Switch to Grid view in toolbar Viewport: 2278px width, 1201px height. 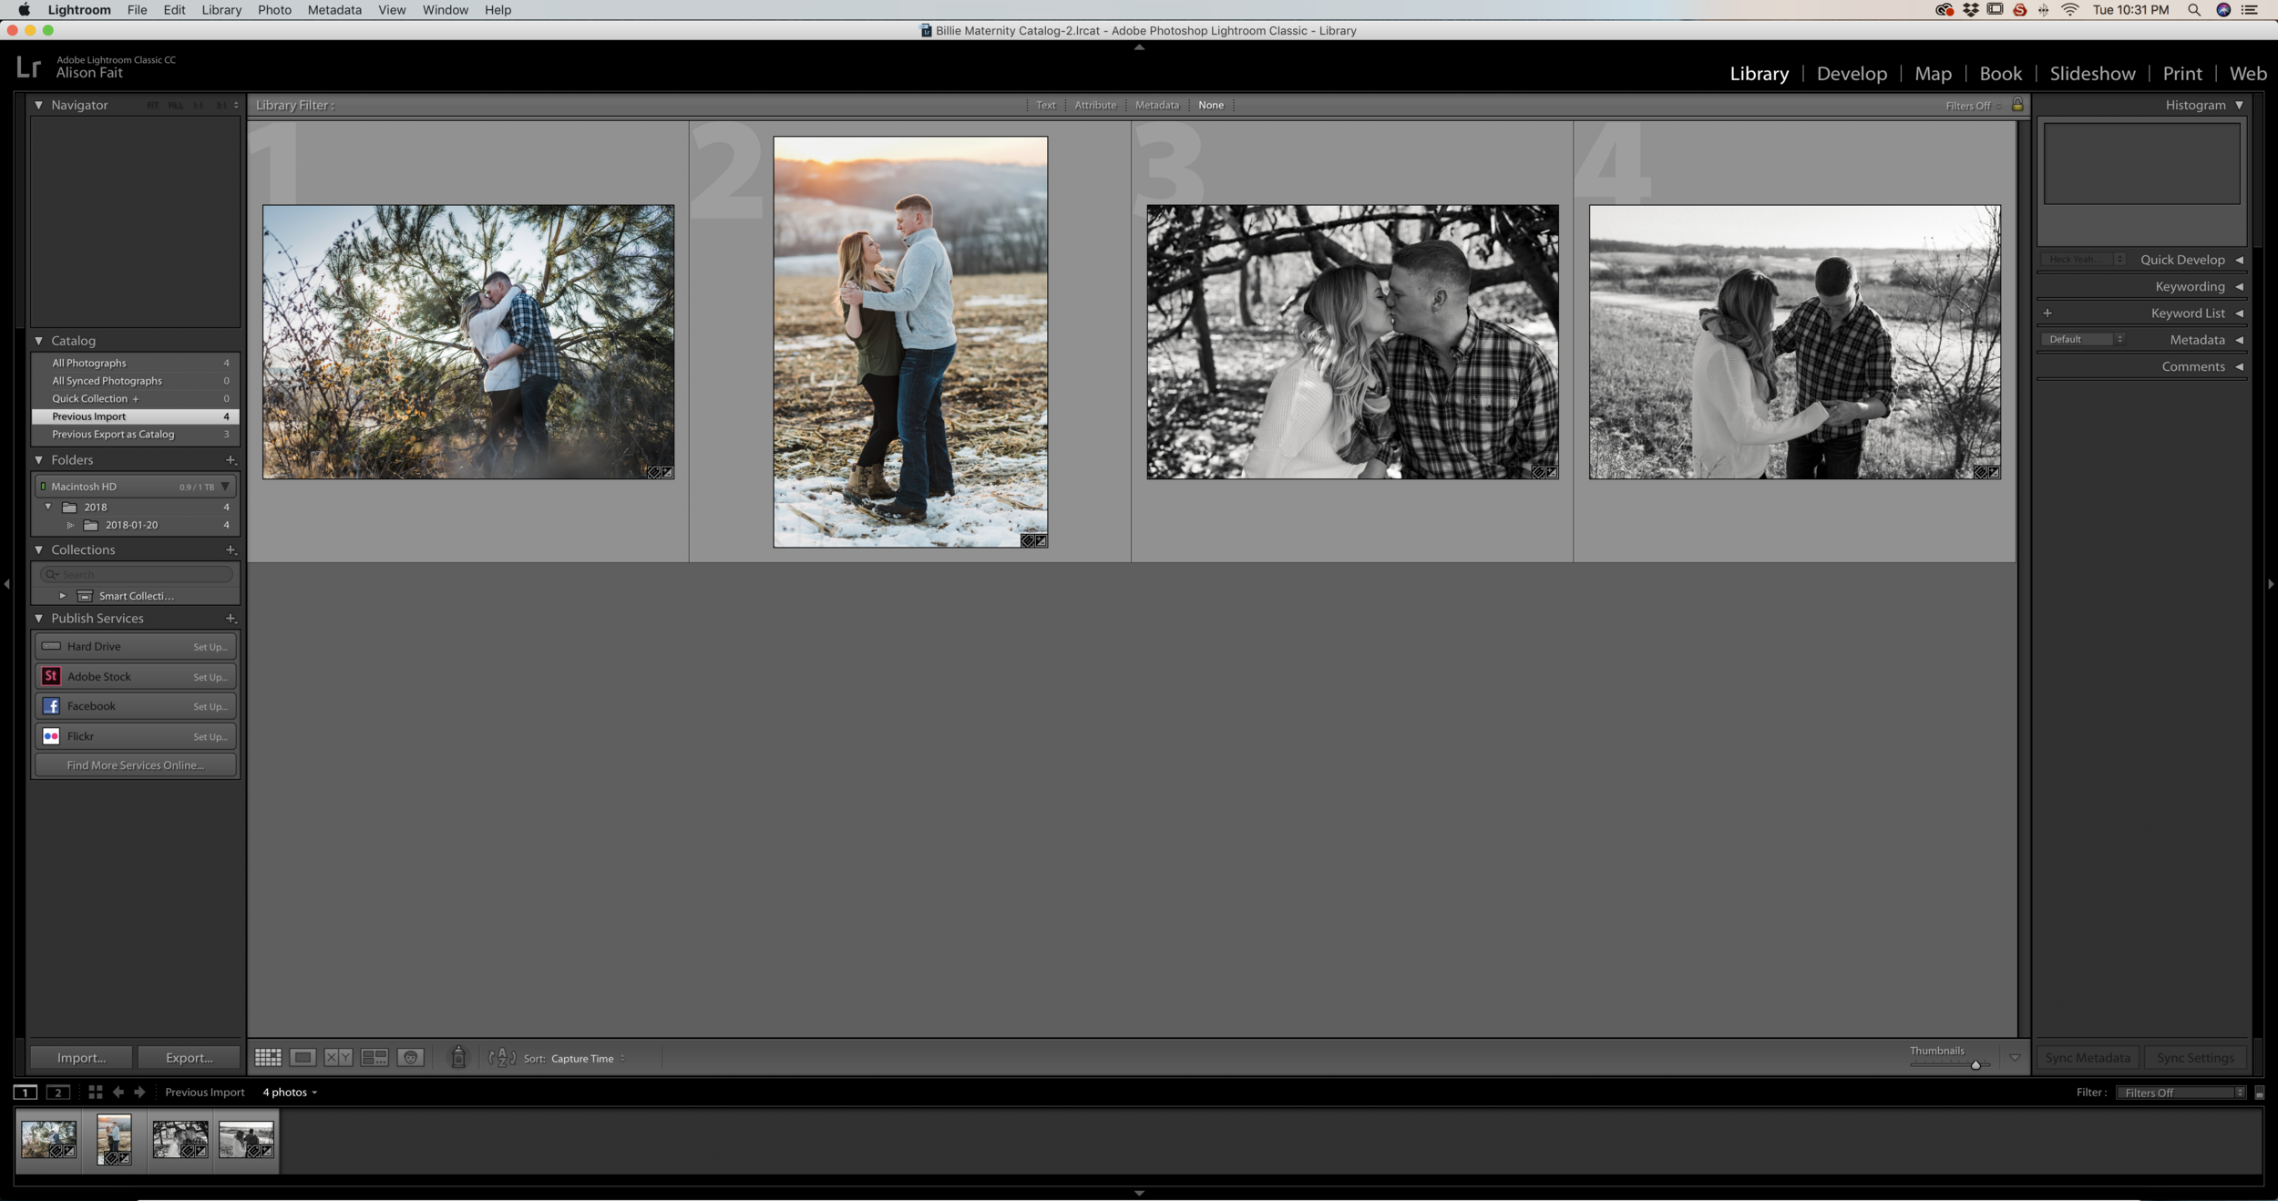pyautogui.click(x=267, y=1057)
